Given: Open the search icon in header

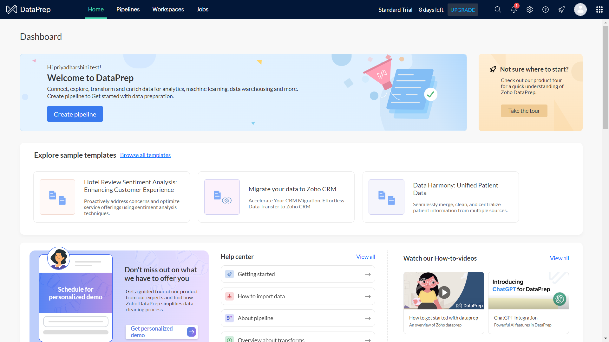Looking at the screenshot, I should click(498, 9).
